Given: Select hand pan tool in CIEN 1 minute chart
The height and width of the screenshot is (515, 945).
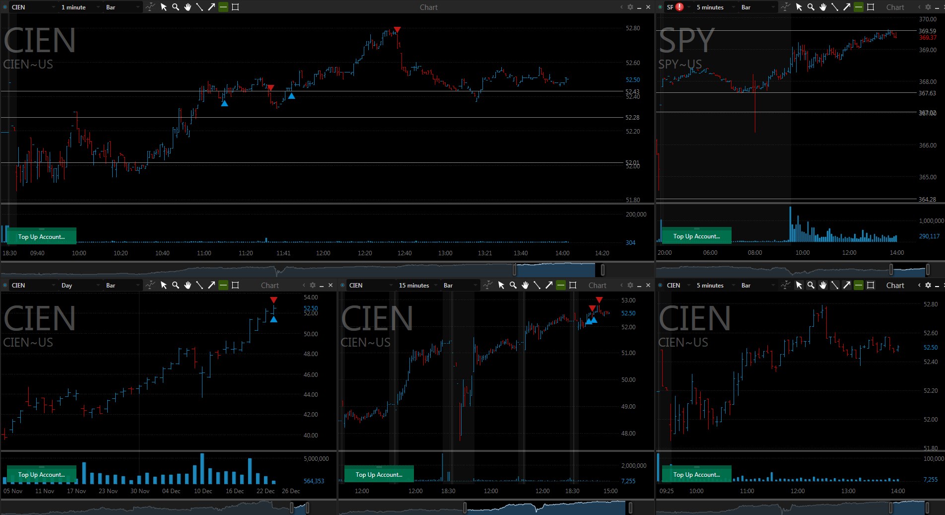Looking at the screenshot, I should click(x=188, y=7).
